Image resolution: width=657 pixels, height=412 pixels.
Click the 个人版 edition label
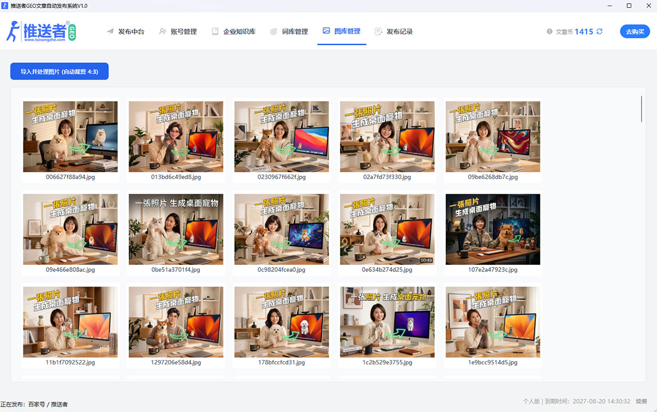(x=531, y=402)
